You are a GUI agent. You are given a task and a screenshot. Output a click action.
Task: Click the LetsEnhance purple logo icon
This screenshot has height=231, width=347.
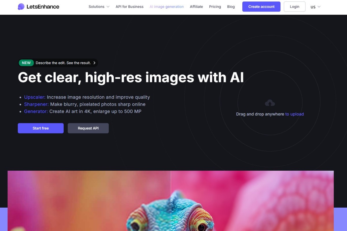[21, 7]
